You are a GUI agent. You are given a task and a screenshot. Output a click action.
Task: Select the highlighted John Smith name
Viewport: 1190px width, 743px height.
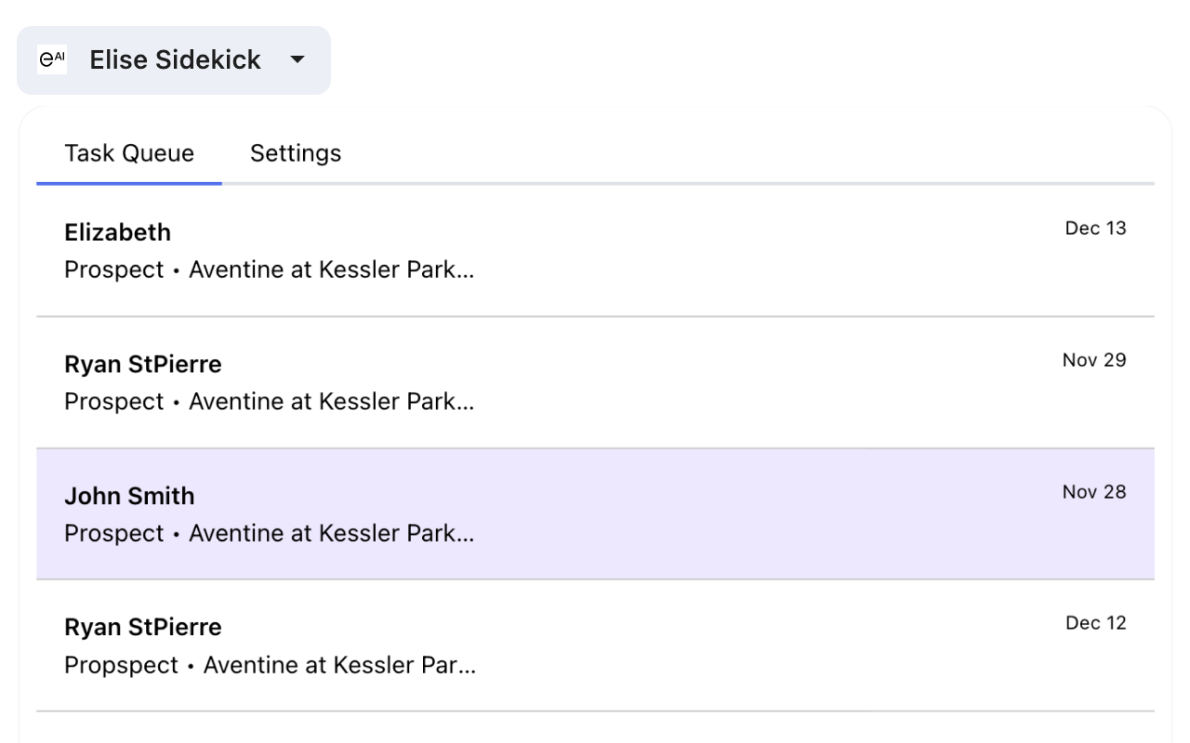click(129, 496)
